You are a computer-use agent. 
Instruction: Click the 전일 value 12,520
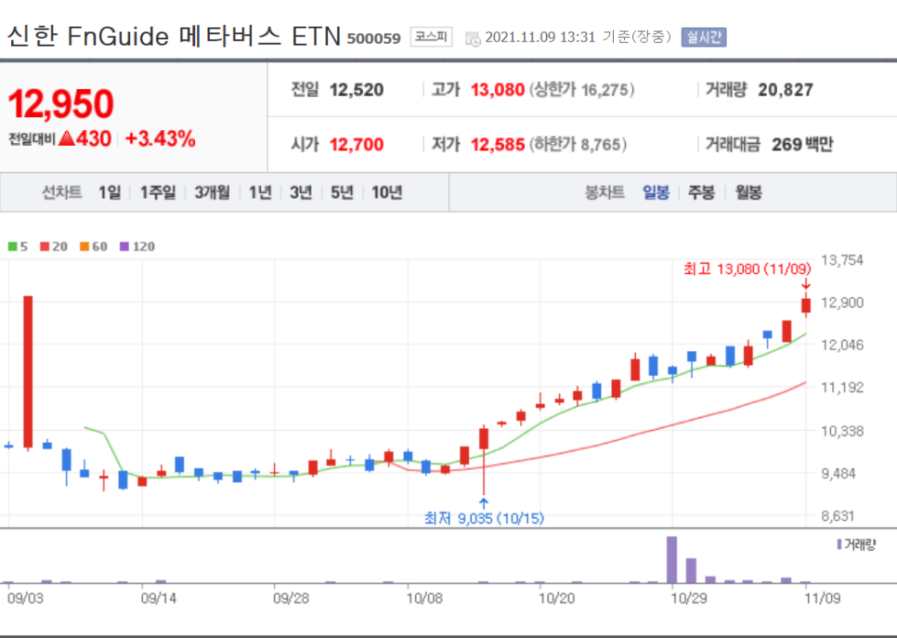click(357, 90)
